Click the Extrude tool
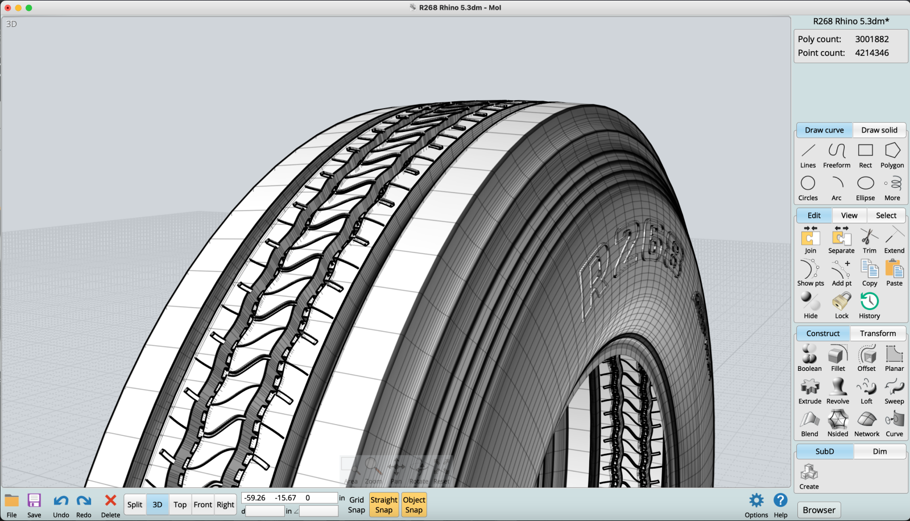The width and height of the screenshot is (910, 521). (809, 391)
